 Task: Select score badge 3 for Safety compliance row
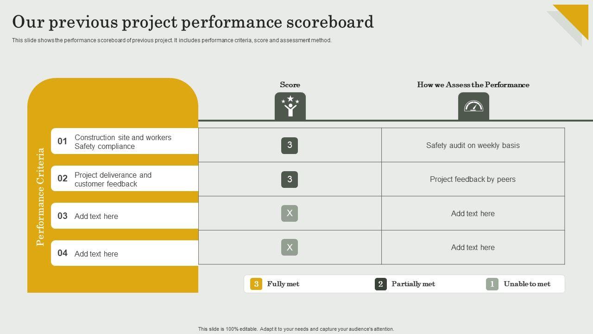(x=290, y=146)
